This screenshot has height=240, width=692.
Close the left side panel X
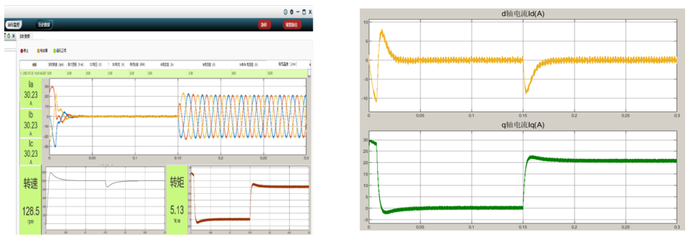(13, 36)
